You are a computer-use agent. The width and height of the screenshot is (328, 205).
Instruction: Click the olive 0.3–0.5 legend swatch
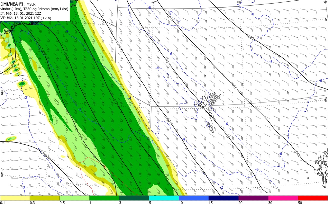point(45,198)
